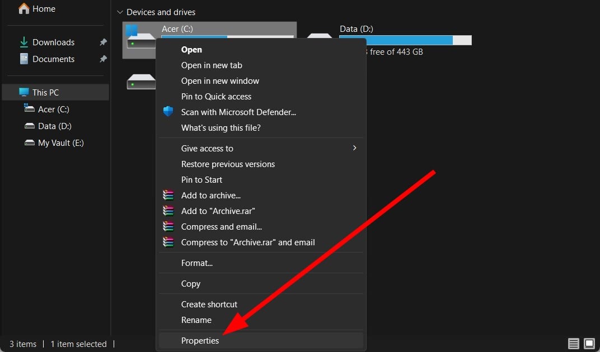This screenshot has height=352, width=600.
Task: Select Restore previous versions
Action: coord(261,164)
